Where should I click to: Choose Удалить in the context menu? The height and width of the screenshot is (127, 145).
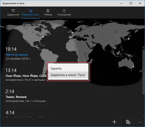pyautogui.click(x=68, y=68)
